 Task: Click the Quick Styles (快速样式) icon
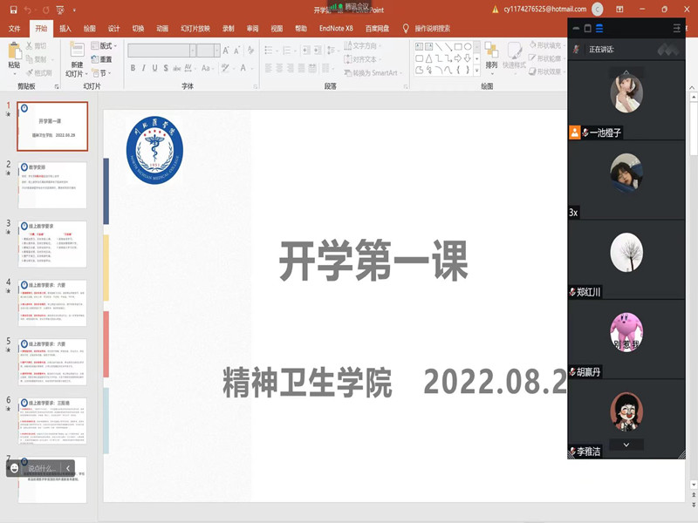point(514,59)
